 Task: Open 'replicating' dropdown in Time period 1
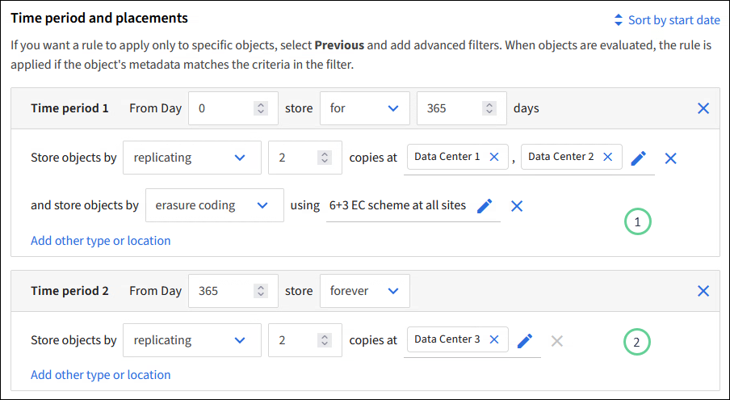click(191, 158)
